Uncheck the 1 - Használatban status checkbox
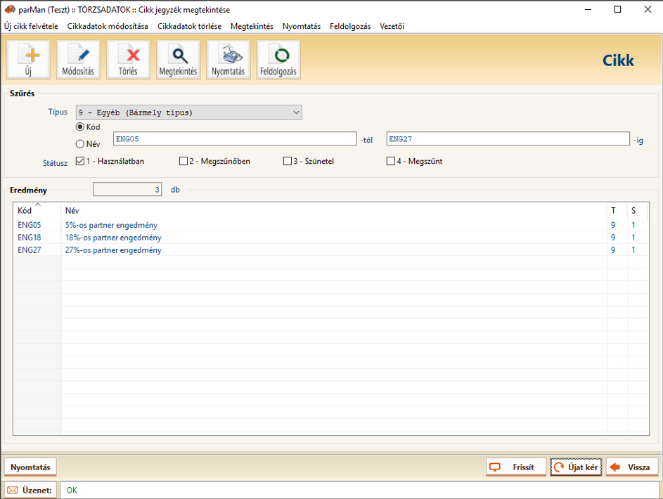 point(80,161)
